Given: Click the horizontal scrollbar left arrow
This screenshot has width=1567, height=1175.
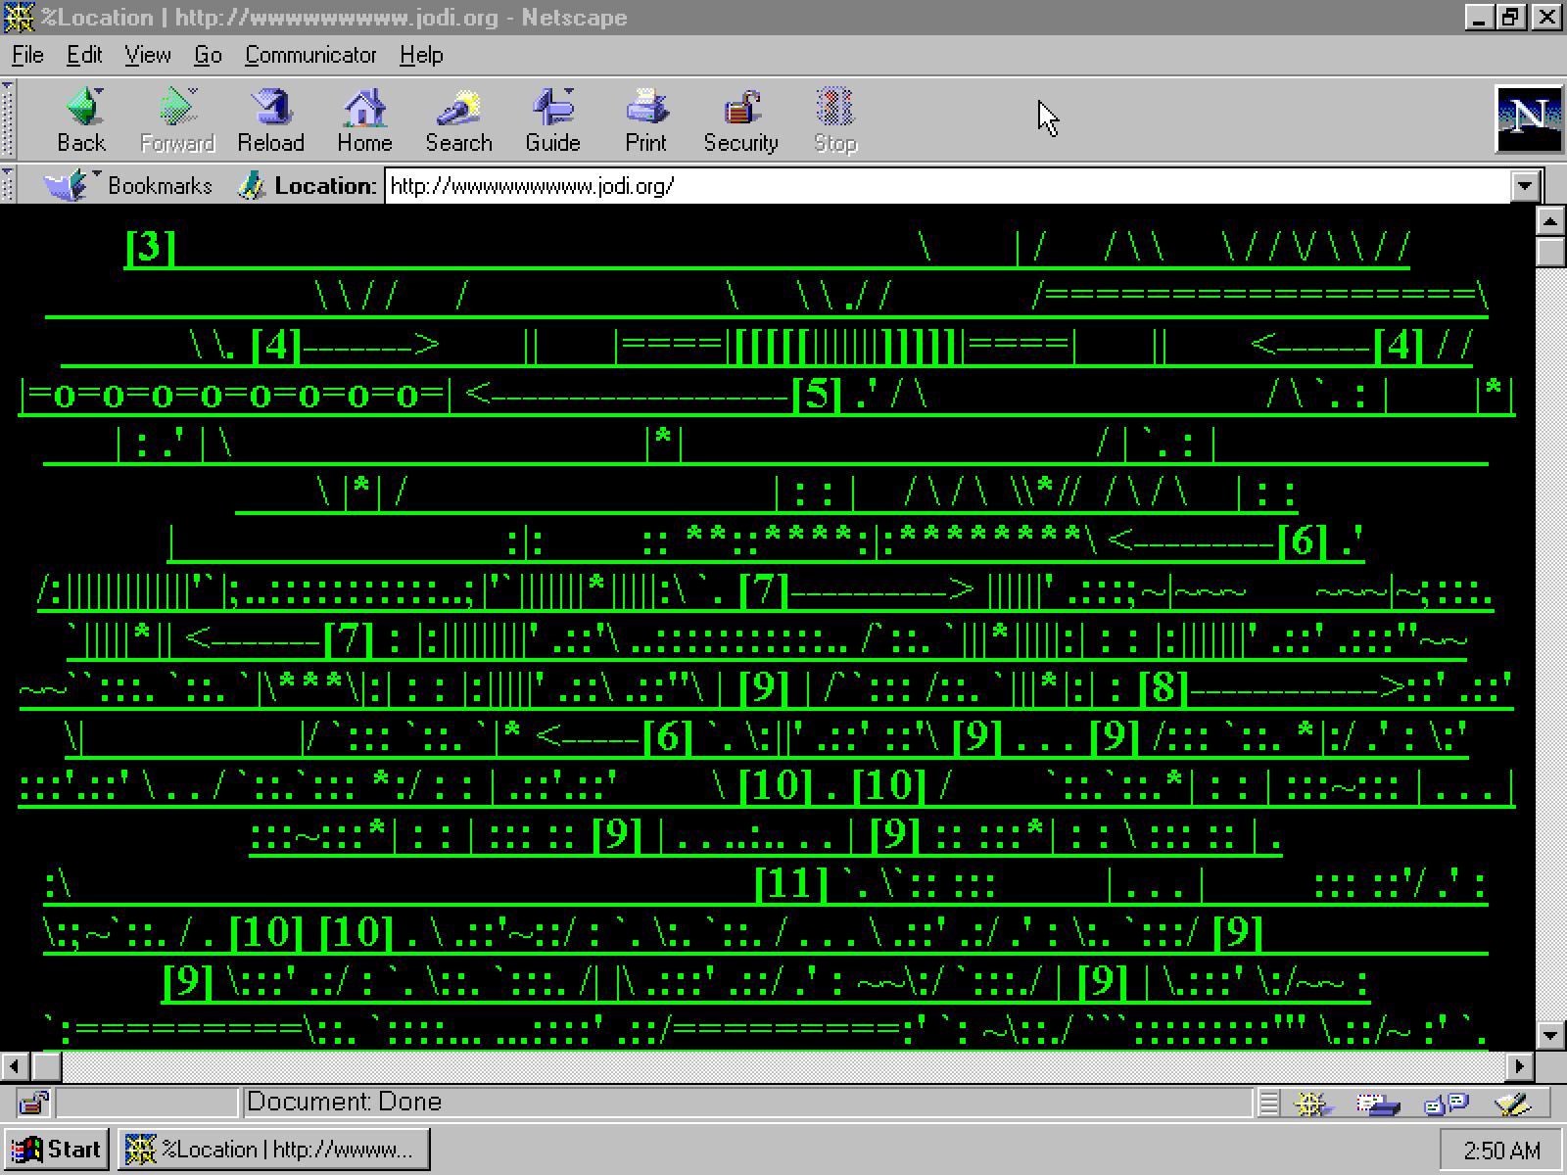Looking at the screenshot, I should coord(15,1066).
